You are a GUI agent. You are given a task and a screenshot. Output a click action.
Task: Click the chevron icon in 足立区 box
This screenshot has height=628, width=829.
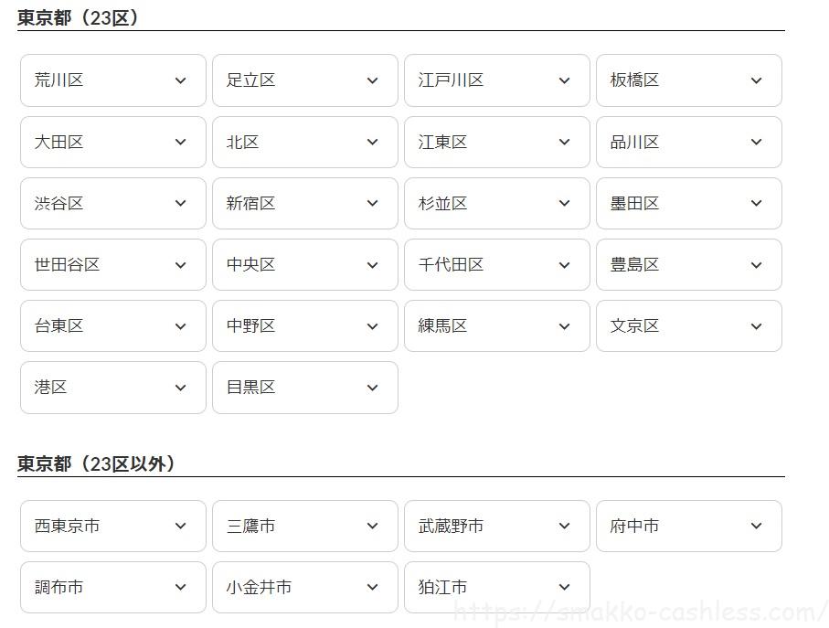pos(372,80)
